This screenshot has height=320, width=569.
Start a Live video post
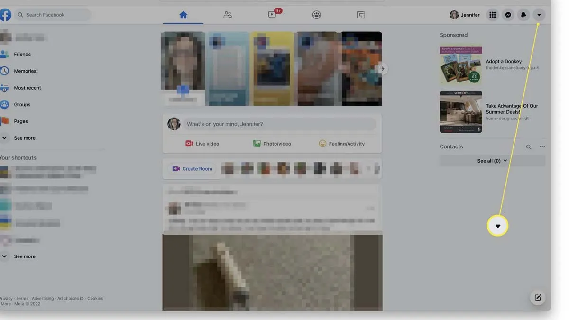pos(202,144)
